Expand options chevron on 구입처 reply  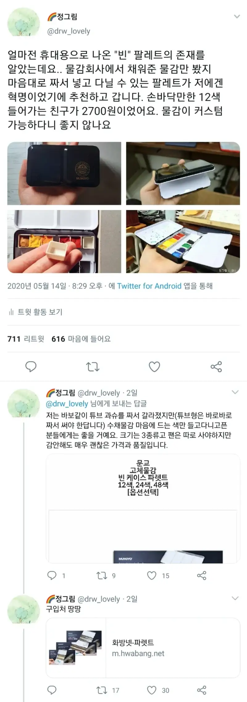[x=235, y=598]
